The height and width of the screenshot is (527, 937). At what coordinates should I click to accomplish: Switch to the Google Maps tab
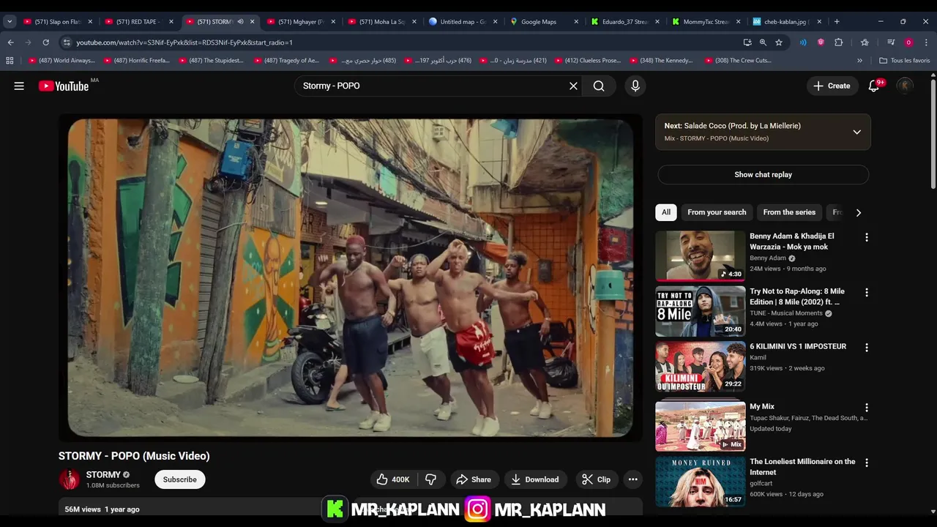[544, 22]
